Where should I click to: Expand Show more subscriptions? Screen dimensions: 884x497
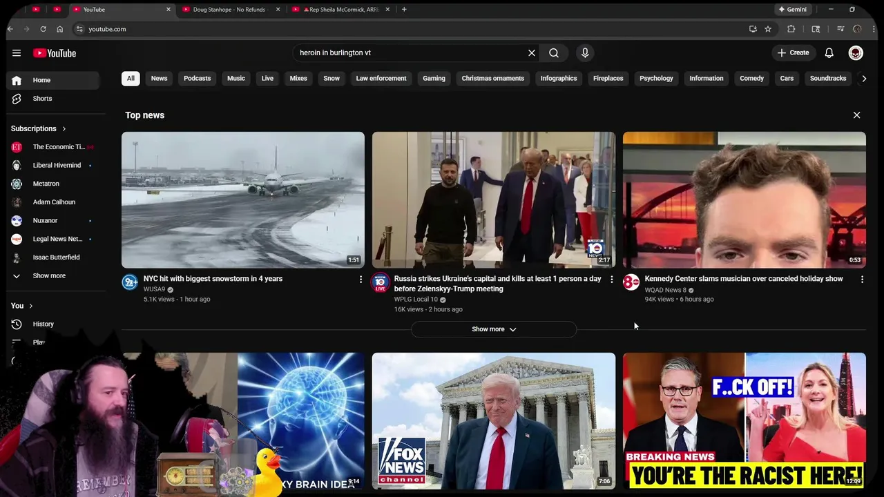tap(53, 275)
